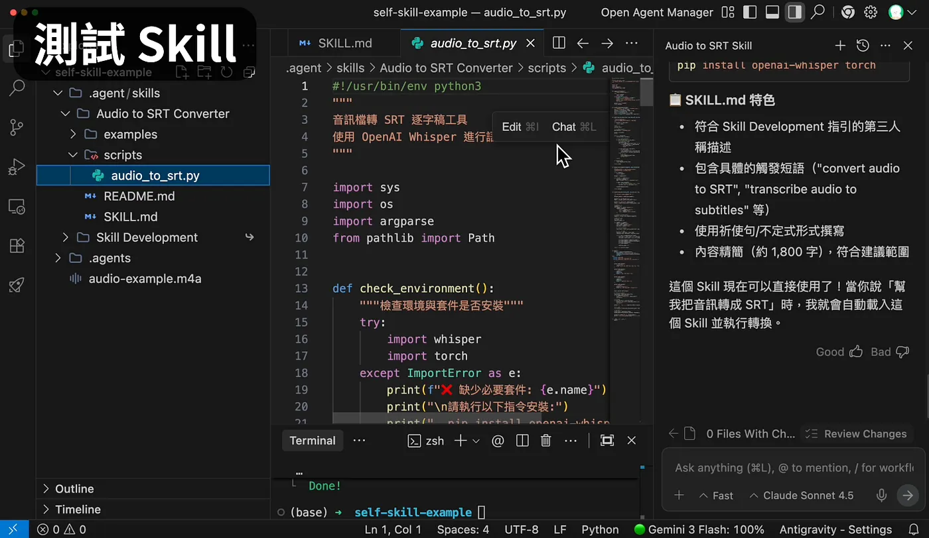
Task: Click Open Agent Manager
Action: pos(657,12)
